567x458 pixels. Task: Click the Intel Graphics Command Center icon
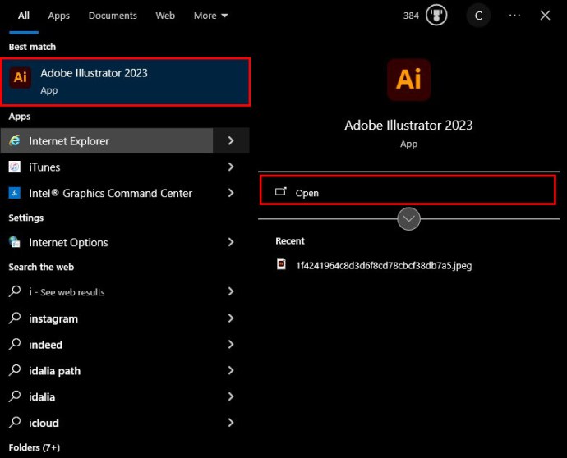[15, 194]
